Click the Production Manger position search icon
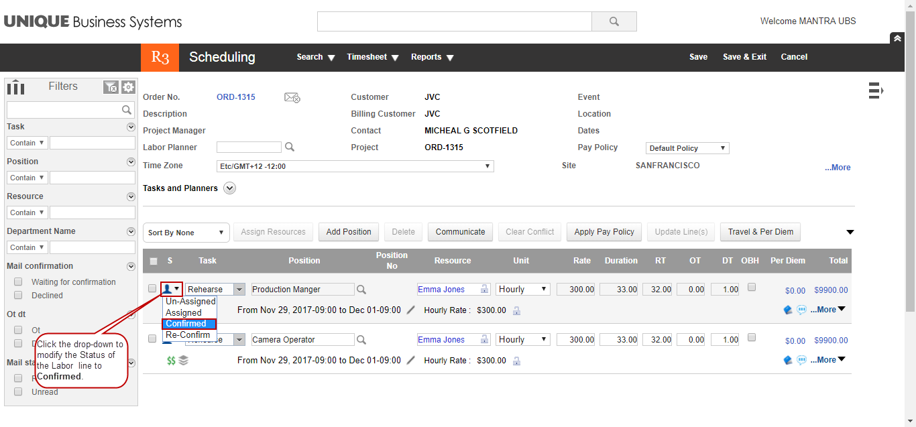This screenshot has height=427, width=916. (x=361, y=290)
